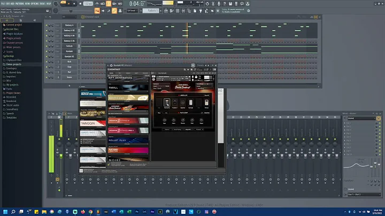This screenshot has height=216, width=385.
Task: Click the microphone audio recording icon
Action: pos(219,4)
